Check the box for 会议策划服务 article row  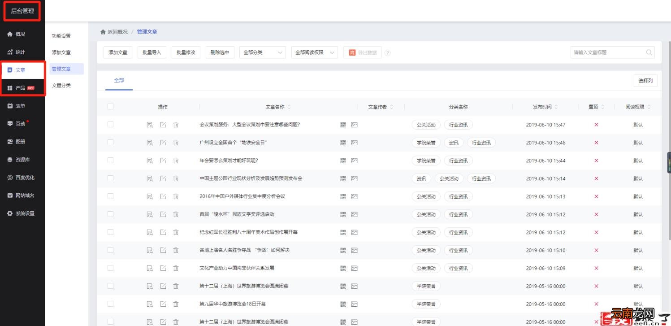coord(110,124)
